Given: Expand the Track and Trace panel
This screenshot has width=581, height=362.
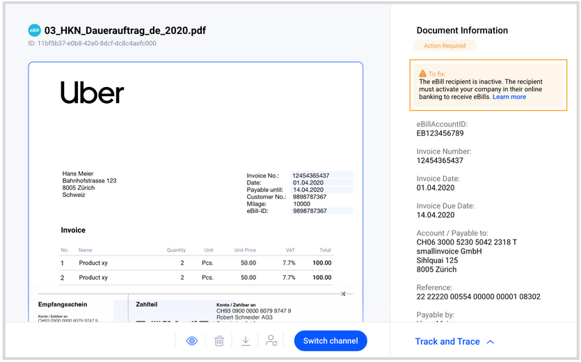Looking at the screenshot, I should (x=454, y=342).
